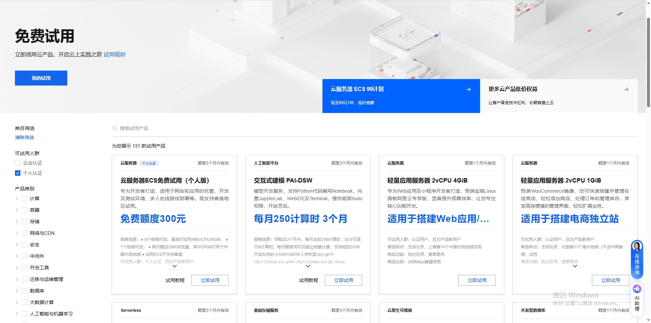Check the 安全 category checkbox

[24, 245]
